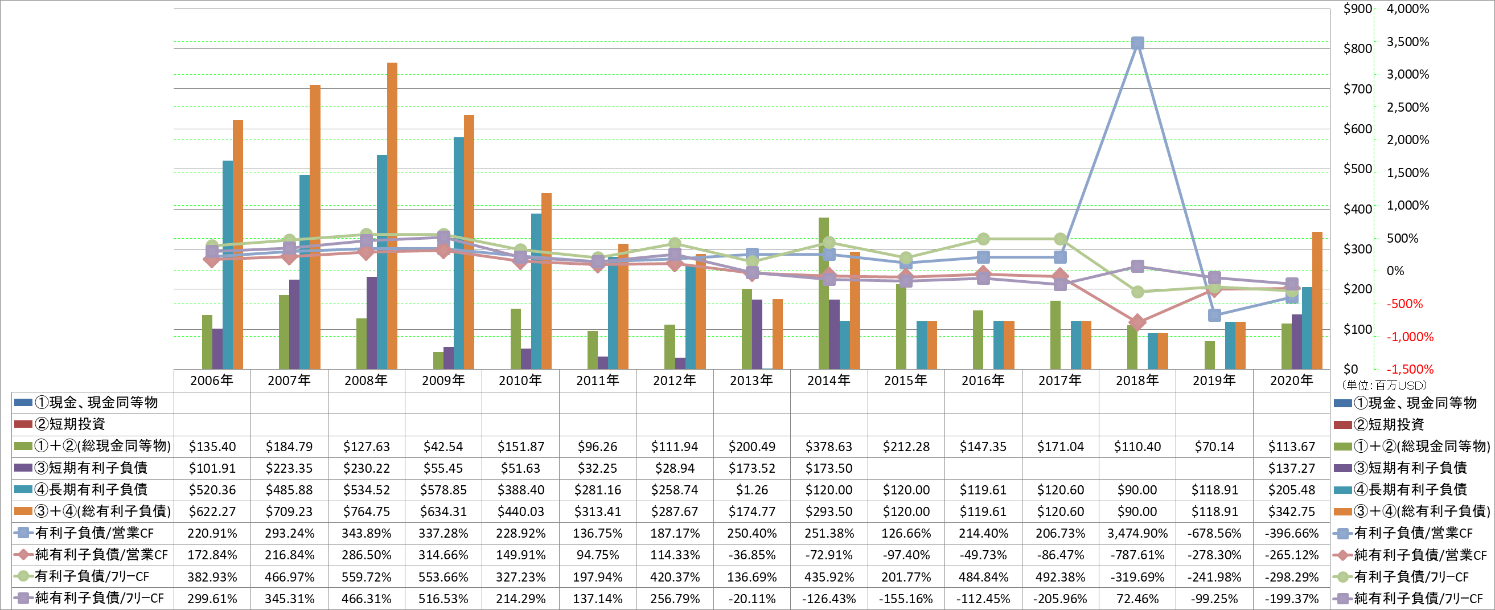Click left legend diamond marker 純有利子負債/営業CF
This screenshot has height=610, width=1495.
23,555
